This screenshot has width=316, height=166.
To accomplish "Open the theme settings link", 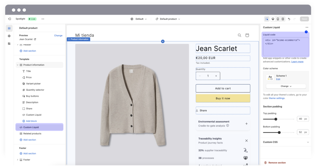I will click(277, 98).
